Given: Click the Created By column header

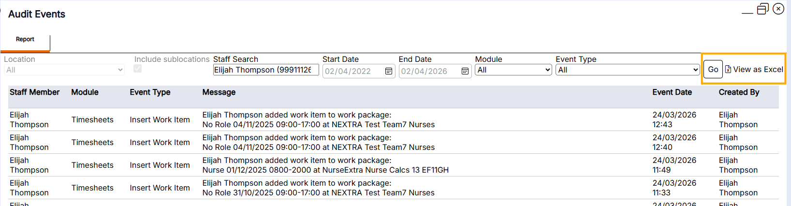Looking at the screenshot, I should click(x=739, y=92).
